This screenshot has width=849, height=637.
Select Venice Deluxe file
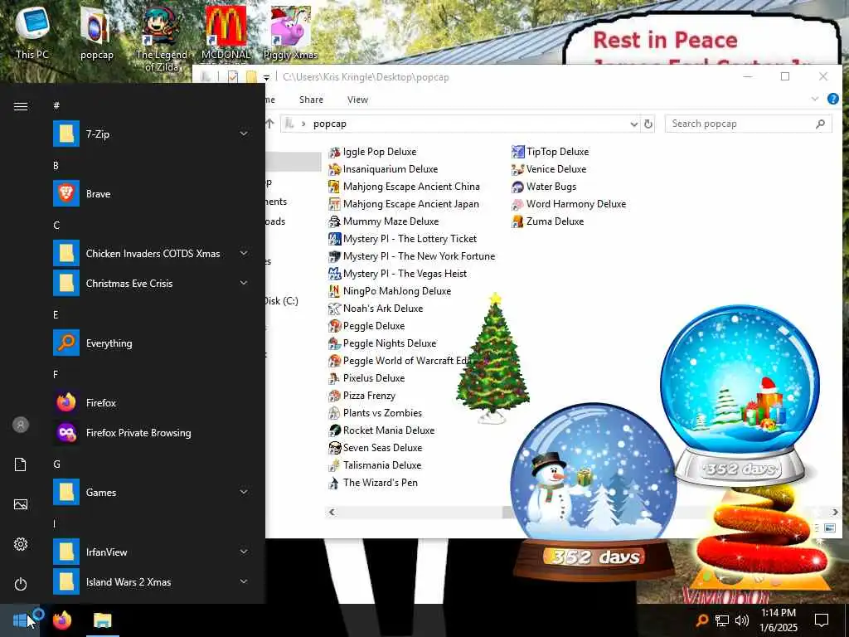pyautogui.click(x=549, y=169)
